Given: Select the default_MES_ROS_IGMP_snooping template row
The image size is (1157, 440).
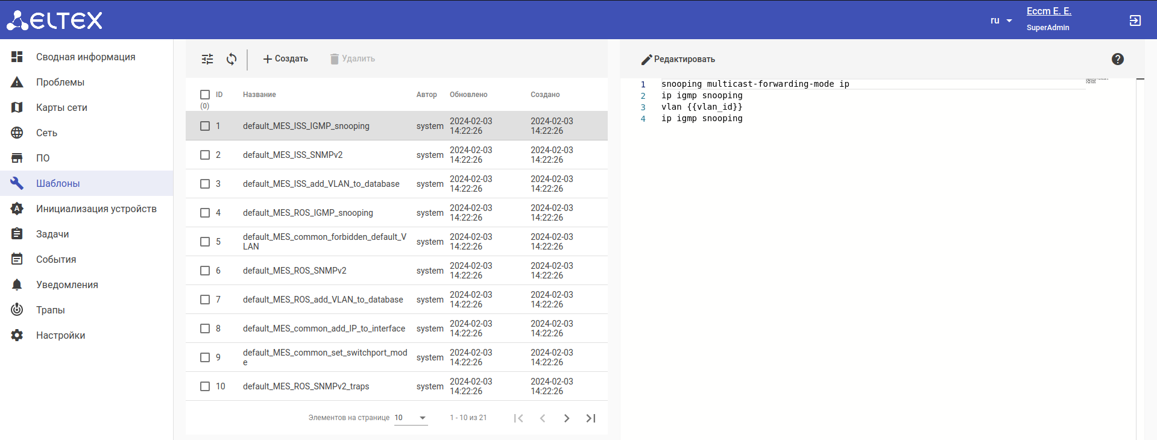Looking at the screenshot, I should point(307,213).
